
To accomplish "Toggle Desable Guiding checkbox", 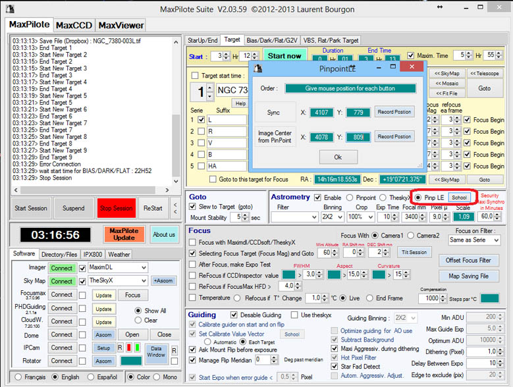I will (x=234, y=315).
